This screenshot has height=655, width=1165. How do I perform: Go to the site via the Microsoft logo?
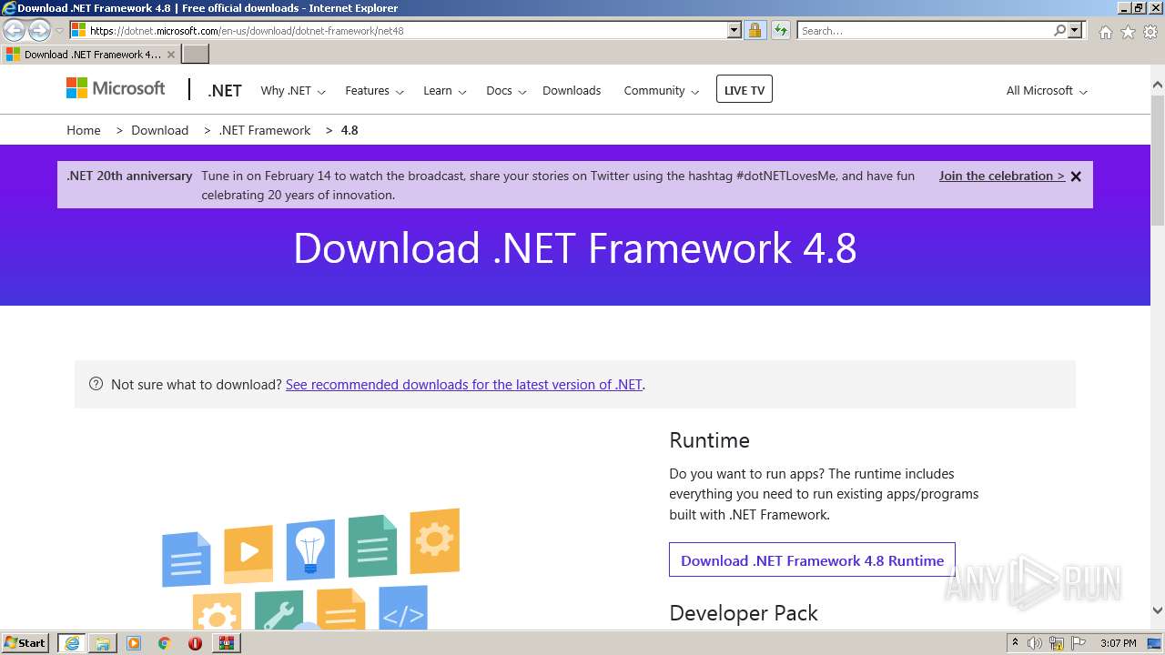[x=116, y=88]
